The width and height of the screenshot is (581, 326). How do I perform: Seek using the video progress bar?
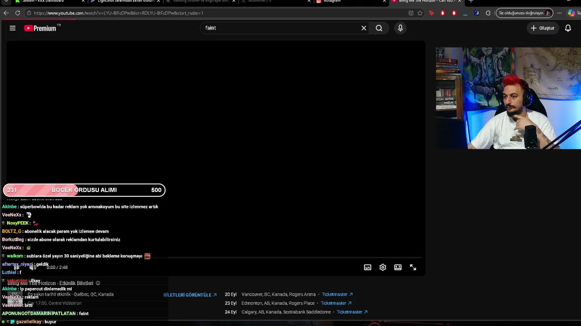216,258
